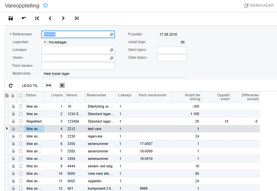Open the Lokasjon lookup magnifier
Viewport: 277px width, 191px height.
(x=111, y=50)
